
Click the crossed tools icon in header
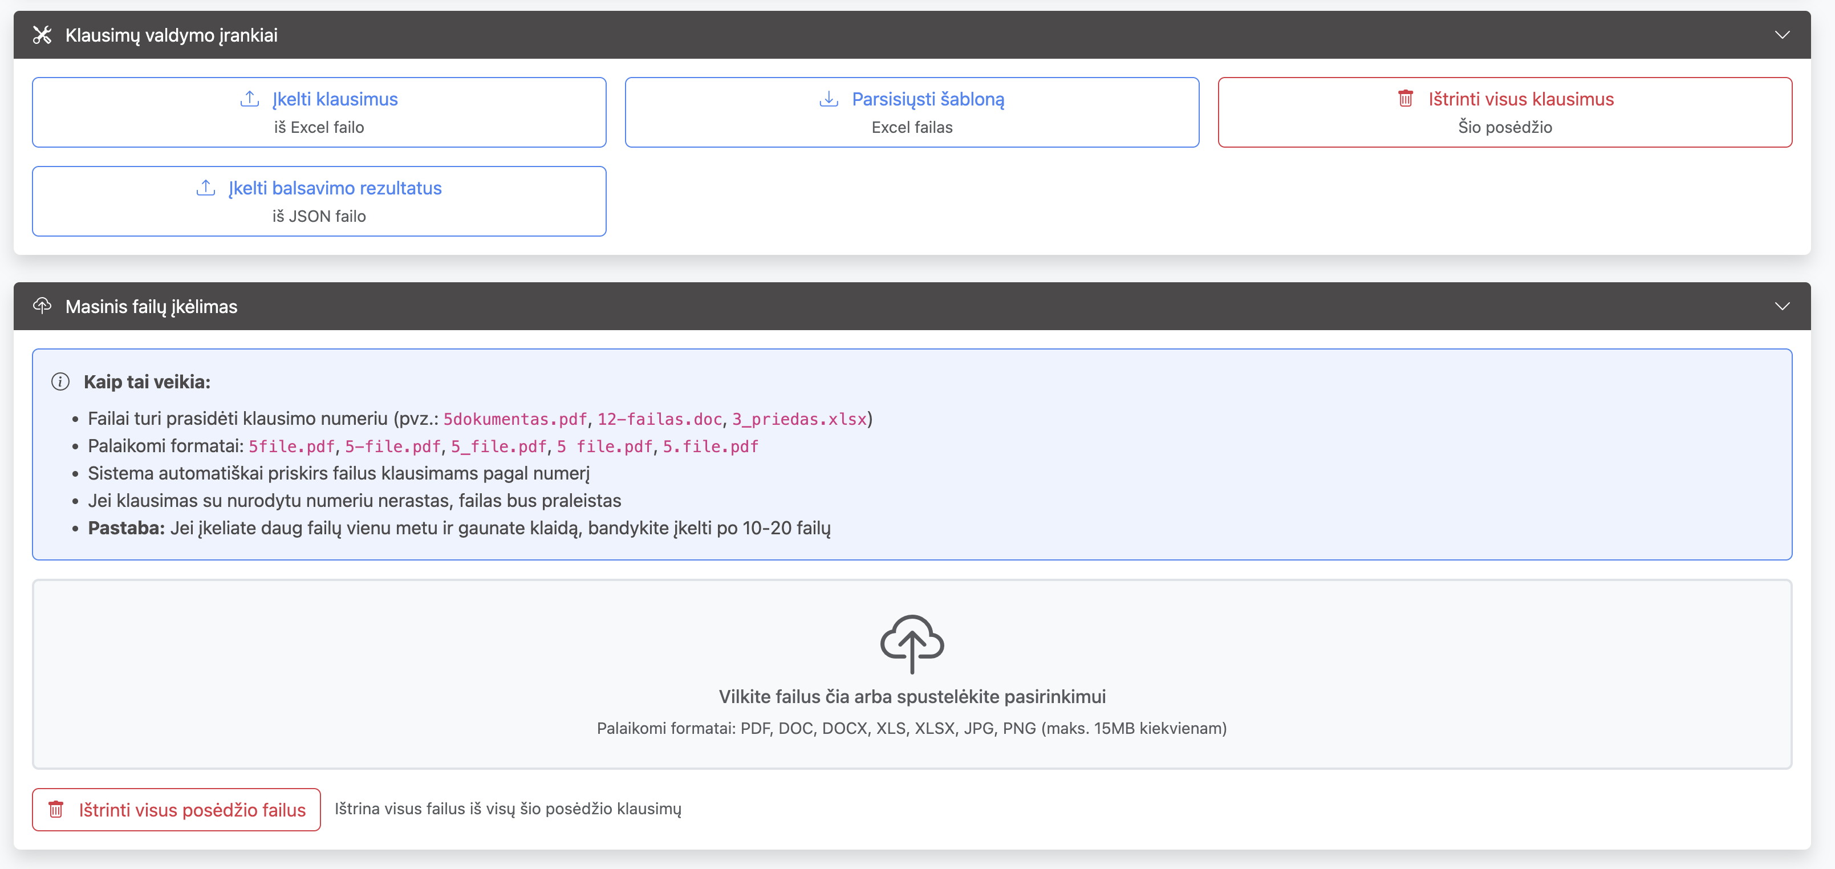(x=42, y=35)
